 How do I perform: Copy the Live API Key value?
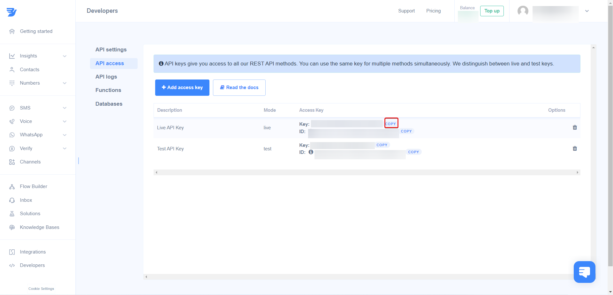(x=391, y=124)
